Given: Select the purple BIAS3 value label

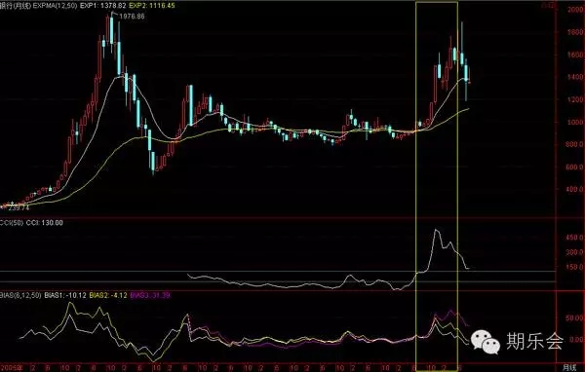Looking at the screenshot, I should [150, 296].
